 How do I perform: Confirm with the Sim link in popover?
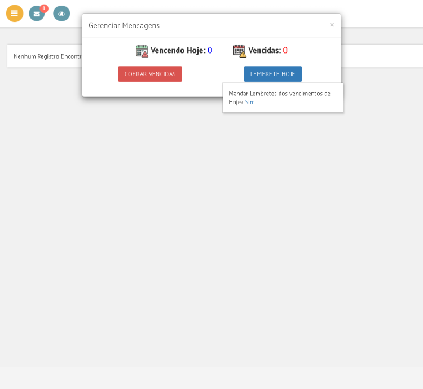click(x=250, y=102)
